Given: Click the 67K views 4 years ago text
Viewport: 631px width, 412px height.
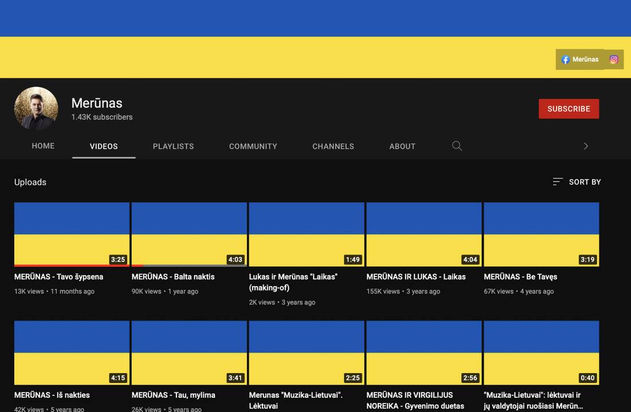Looking at the screenshot, I should [x=519, y=291].
